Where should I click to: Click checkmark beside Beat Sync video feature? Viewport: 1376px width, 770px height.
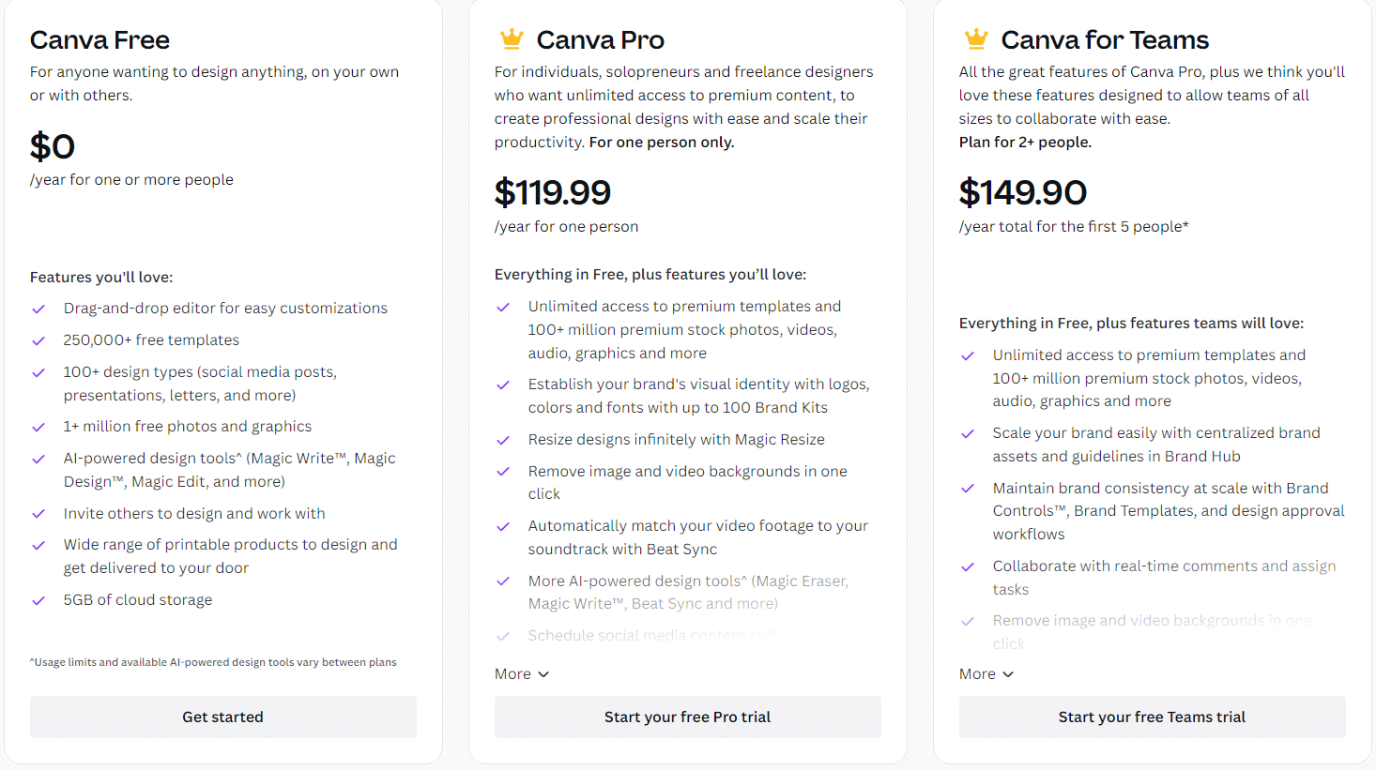point(503,526)
